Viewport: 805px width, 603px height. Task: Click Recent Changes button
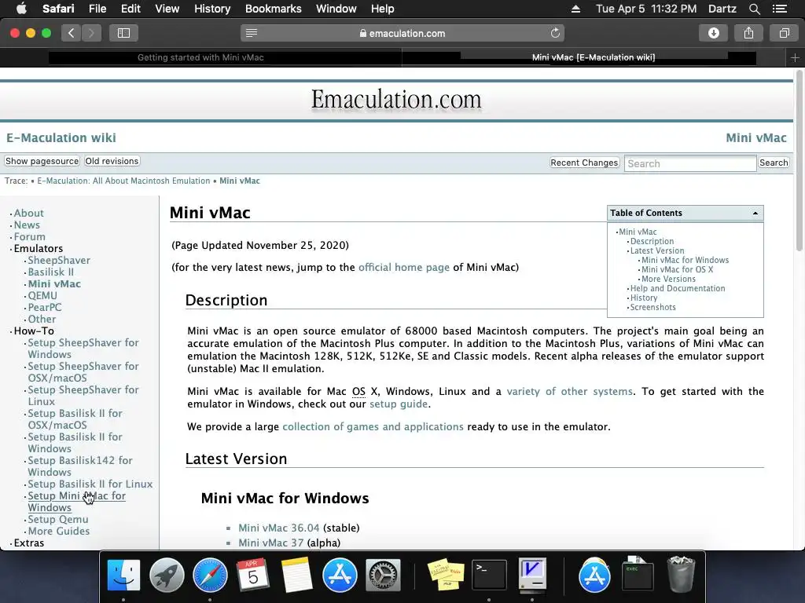584,163
